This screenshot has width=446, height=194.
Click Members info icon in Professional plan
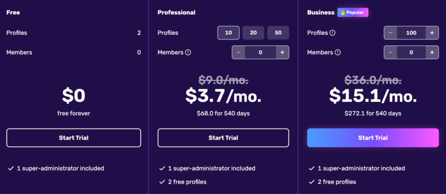[x=188, y=53]
